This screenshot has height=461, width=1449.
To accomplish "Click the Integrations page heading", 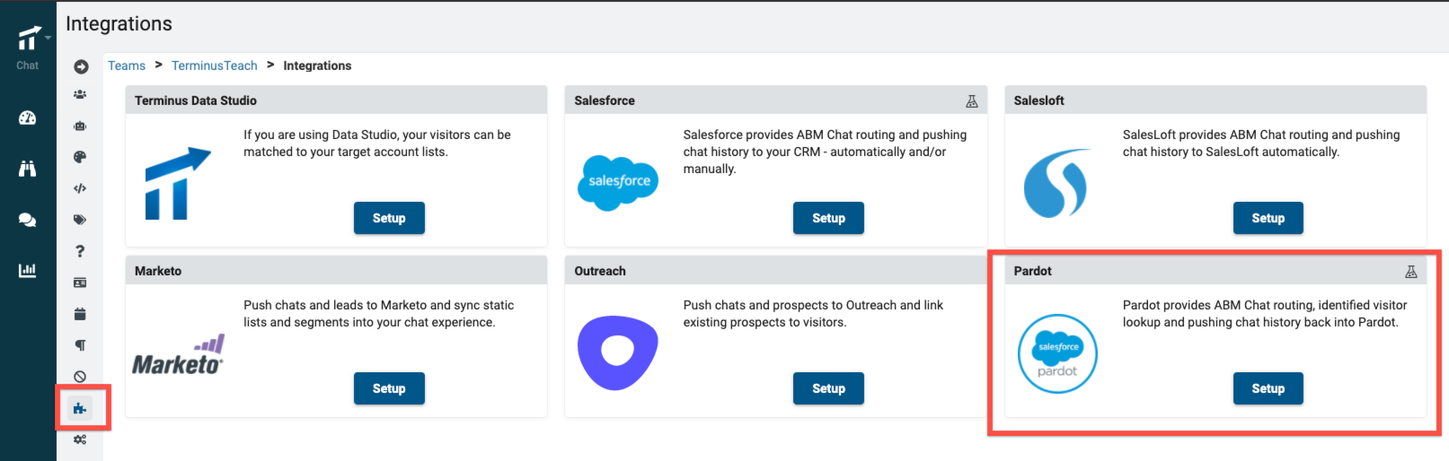I will coord(119,24).
